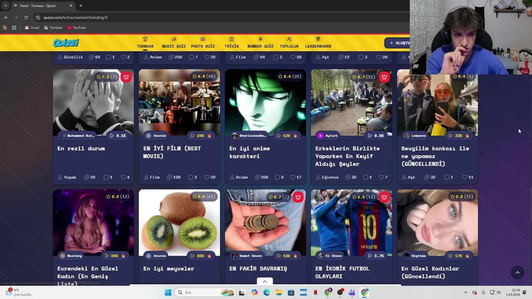Screen dimensions: 532x299
Task: Click the 9.9 star rating on film card
Action: point(204,76)
